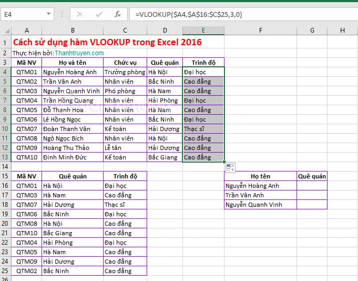Screen dimensions: 358x281
Task: Open the Name Box dropdown arrow
Action: pos(48,14)
